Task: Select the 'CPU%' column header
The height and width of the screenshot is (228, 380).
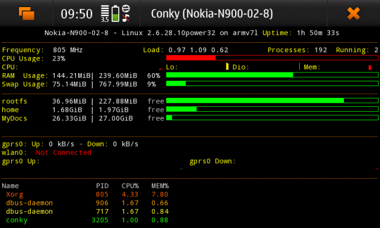Action: pos(130,186)
